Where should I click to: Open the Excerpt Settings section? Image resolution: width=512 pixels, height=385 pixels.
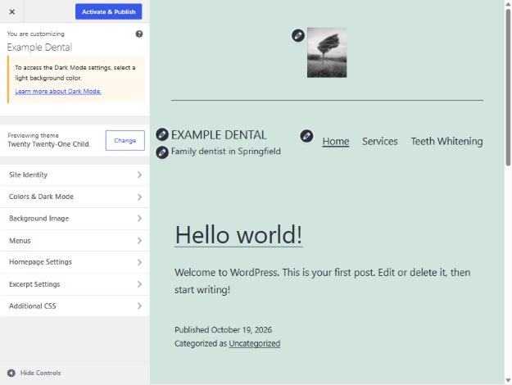75,284
